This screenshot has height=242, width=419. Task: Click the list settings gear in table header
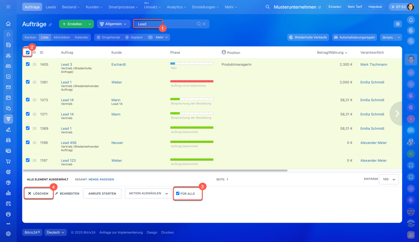(34, 52)
